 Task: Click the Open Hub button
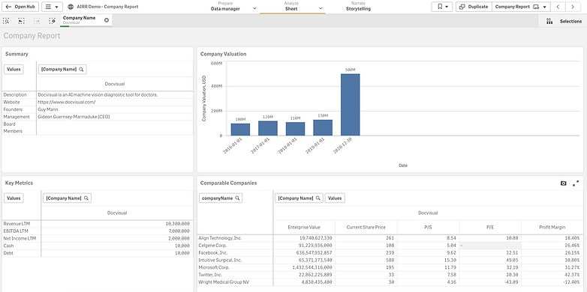(x=20, y=7)
